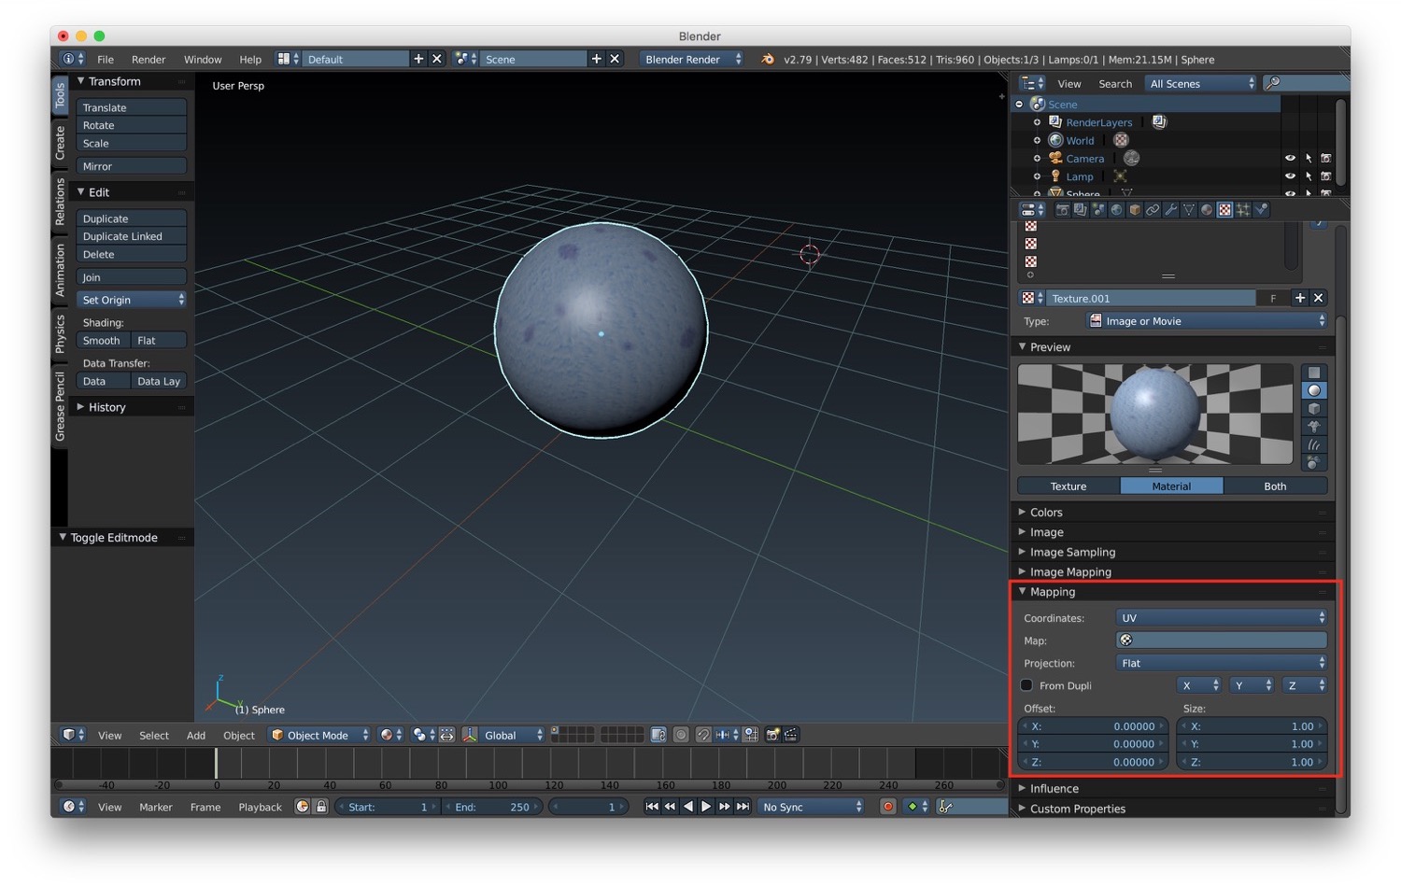This screenshot has width=1401, height=887.
Task: Toggle proportional editing button in 3D header
Action: click(681, 735)
